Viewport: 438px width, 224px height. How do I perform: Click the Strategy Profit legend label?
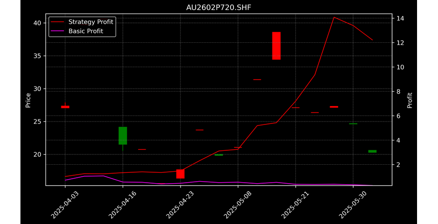click(x=91, y=22)
